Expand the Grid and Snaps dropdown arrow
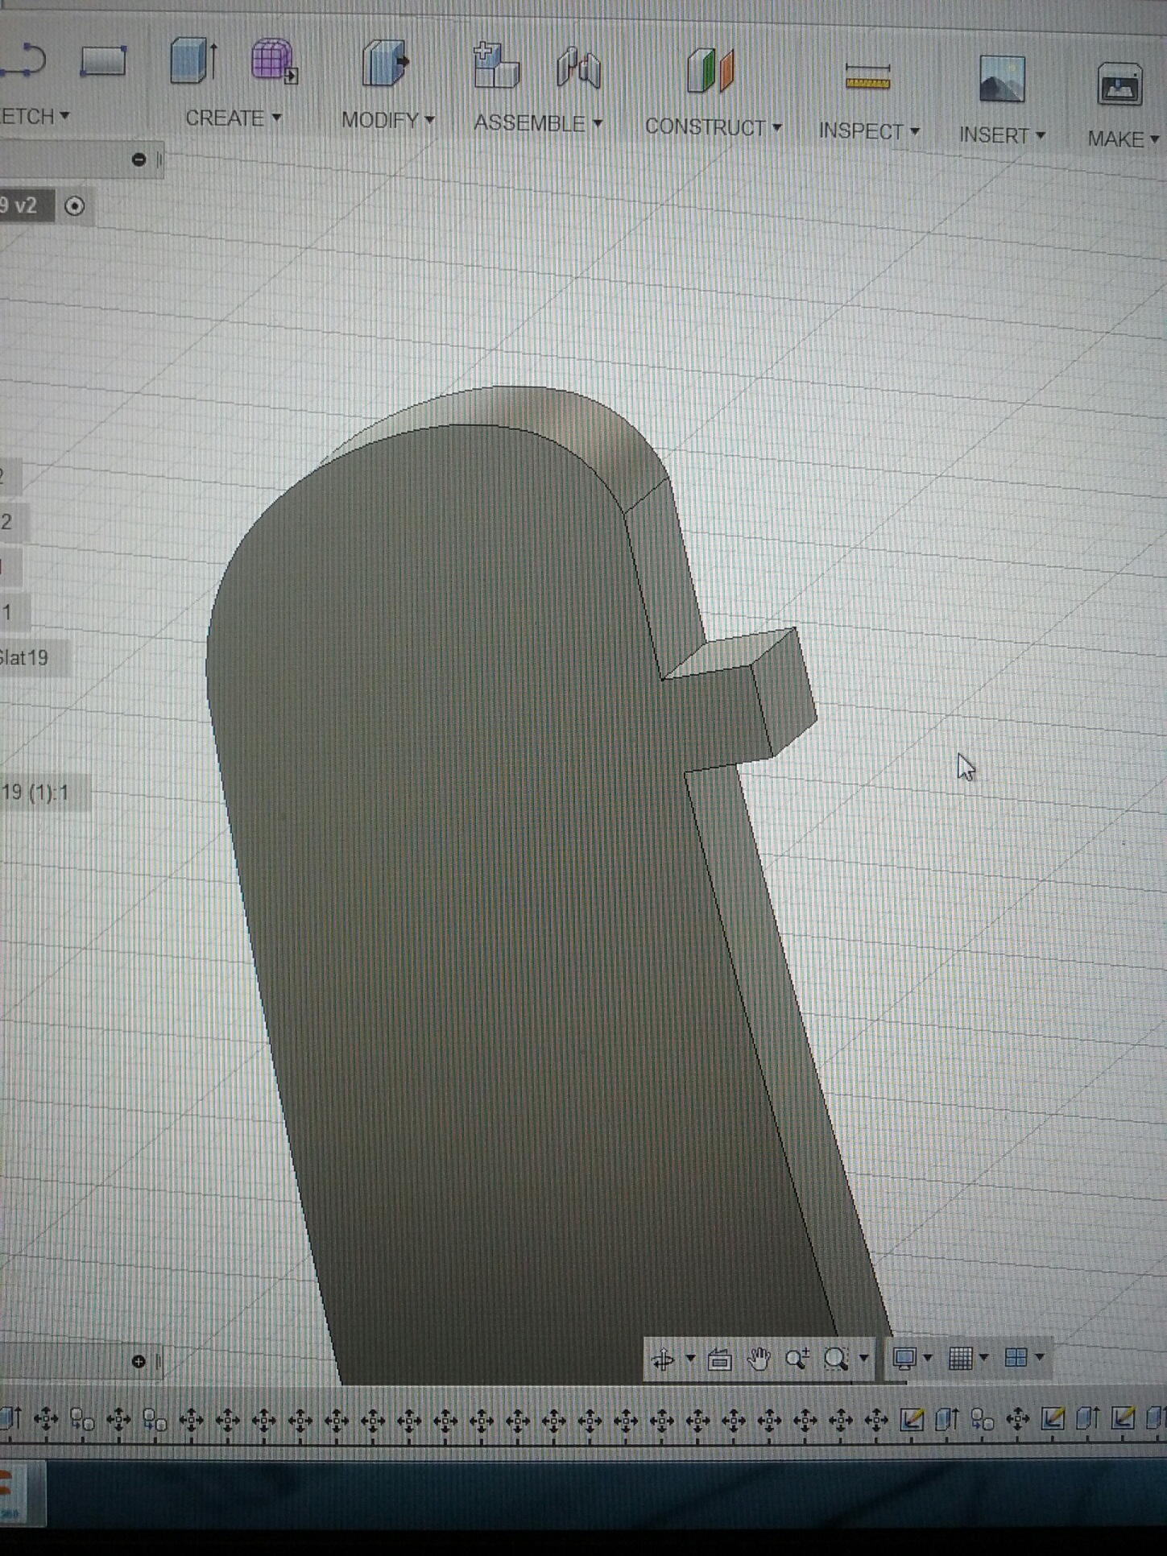The width and height of the screenshot is (1167, 1556). pos(983,1359)
